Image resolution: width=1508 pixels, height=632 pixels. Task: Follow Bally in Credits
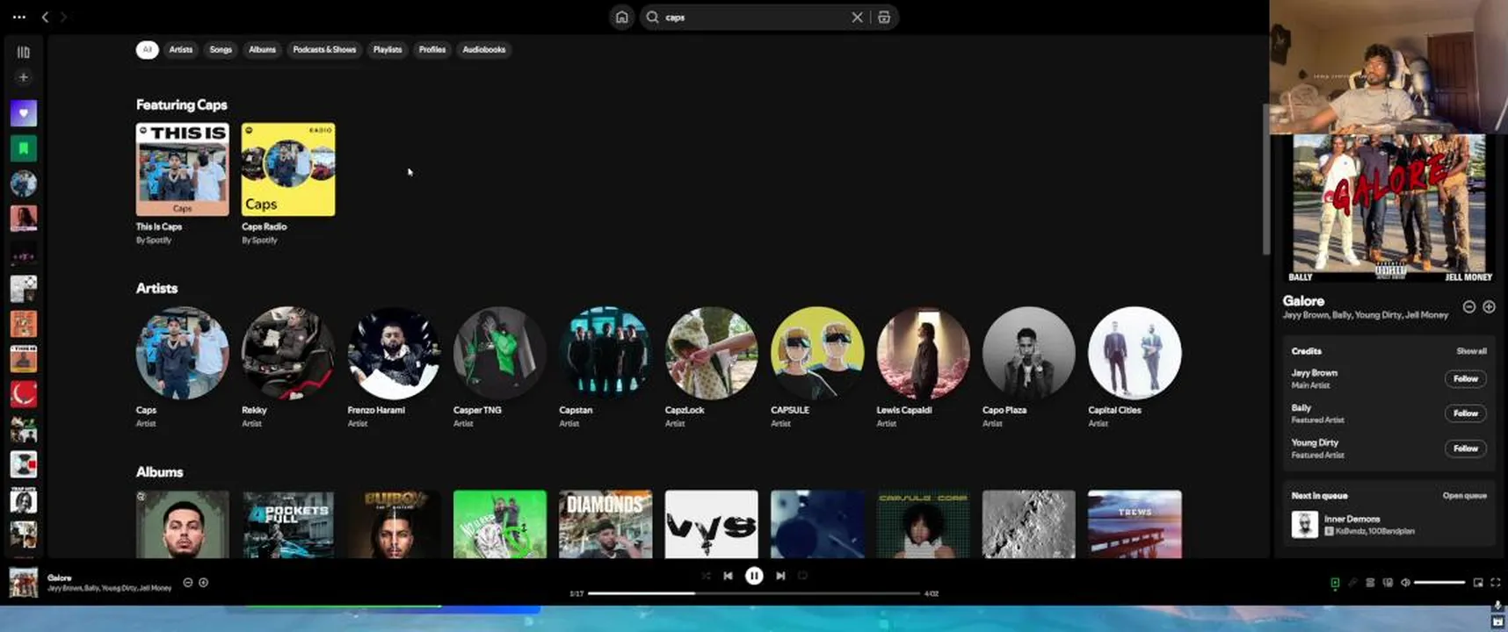(1465, 413)
